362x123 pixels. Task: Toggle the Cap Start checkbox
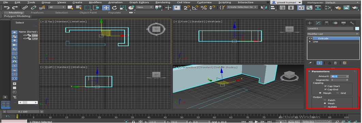pos(325,86)
